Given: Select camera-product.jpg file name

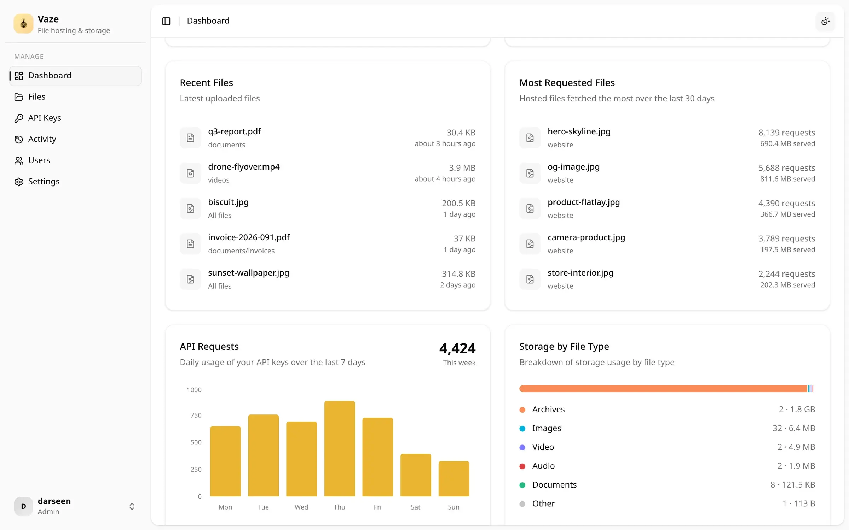Looking at the screenshot, I should coord(586,237).
